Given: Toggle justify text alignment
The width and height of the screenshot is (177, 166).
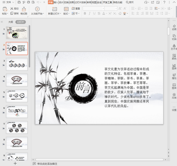Looking at the screenshot, I should (x=147, y=13).
